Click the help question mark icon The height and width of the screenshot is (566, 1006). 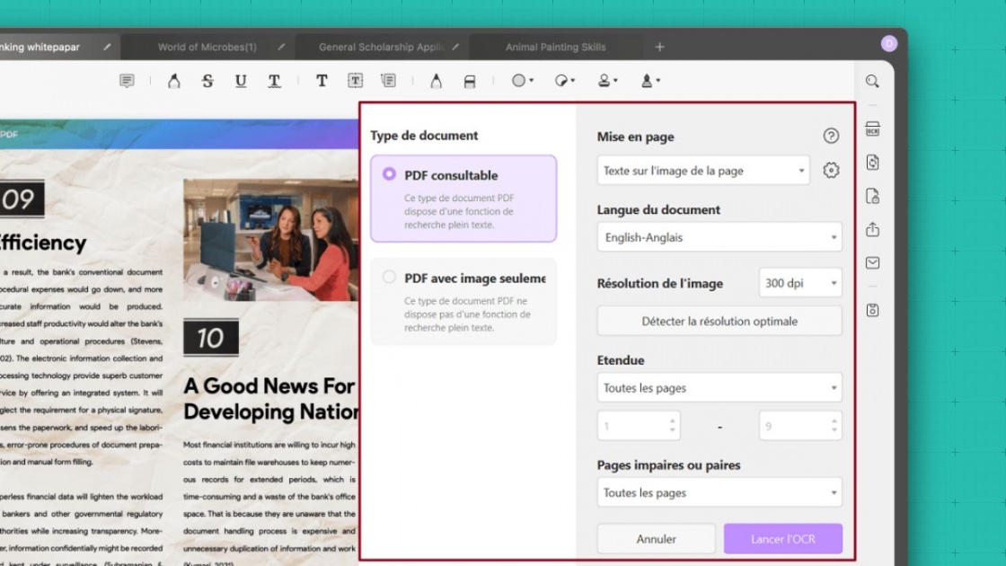[831, 136]
